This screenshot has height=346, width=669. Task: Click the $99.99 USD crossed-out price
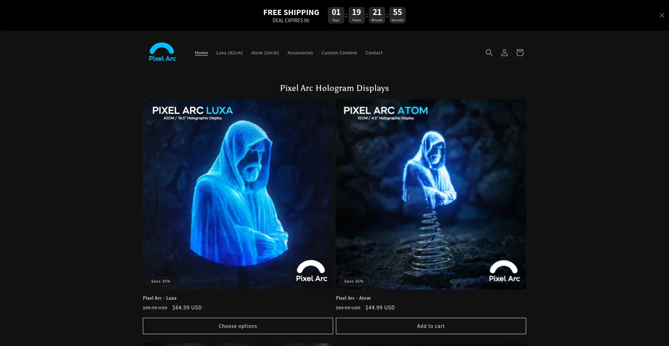click(155, 308)
